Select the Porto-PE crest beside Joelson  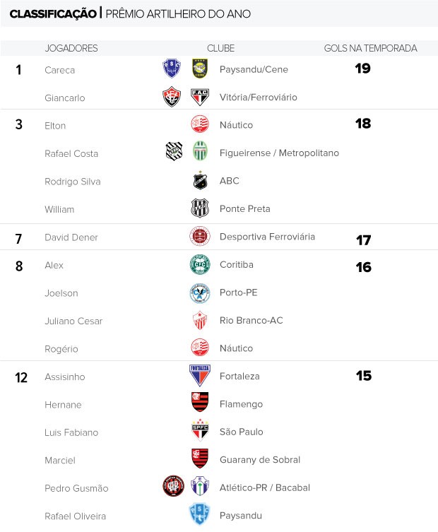[200, 293]
